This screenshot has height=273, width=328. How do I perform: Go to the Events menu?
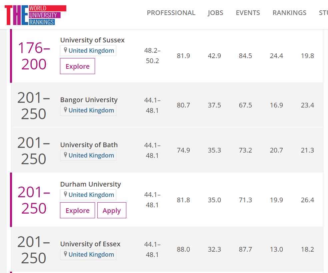coord(248,13)
